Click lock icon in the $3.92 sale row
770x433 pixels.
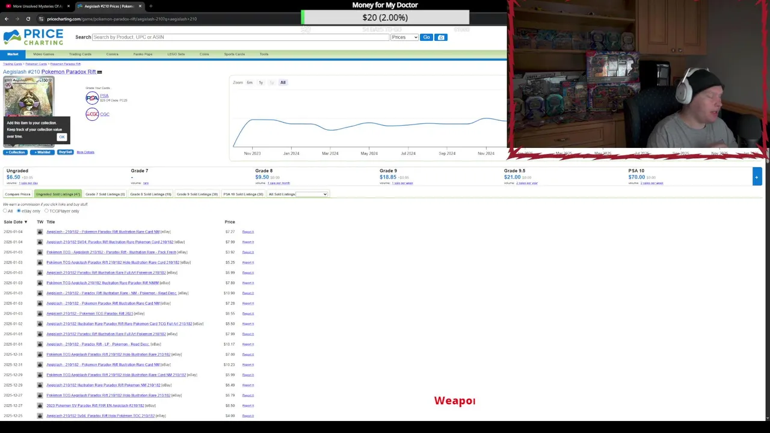(x=40, y=252)
